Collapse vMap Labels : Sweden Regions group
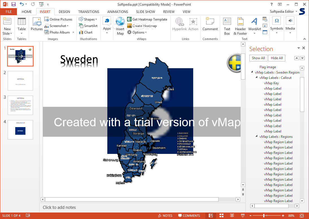Viewport: 309px width, 219px height. click(252, 72)
